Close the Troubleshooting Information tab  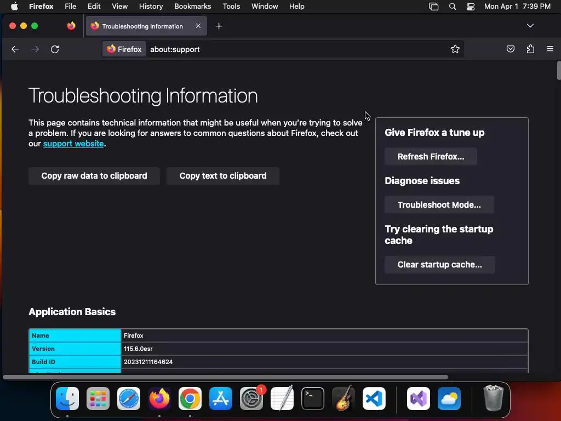198,26
